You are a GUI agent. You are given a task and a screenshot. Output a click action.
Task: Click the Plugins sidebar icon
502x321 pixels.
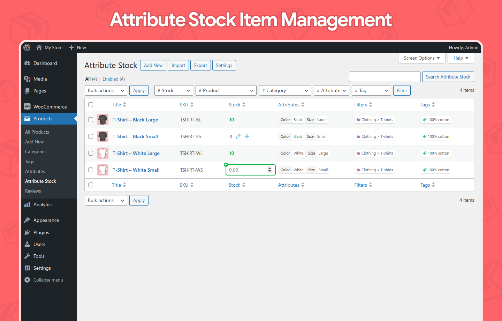[x=28, y=232]
